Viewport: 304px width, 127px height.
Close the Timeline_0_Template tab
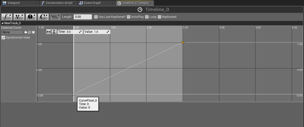(x=151, y=3)
